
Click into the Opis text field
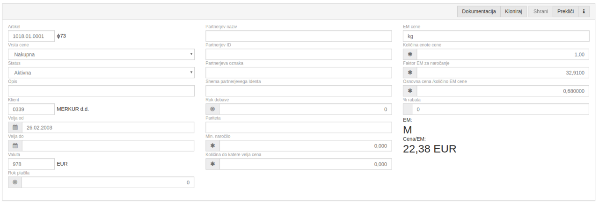(101, 91)
